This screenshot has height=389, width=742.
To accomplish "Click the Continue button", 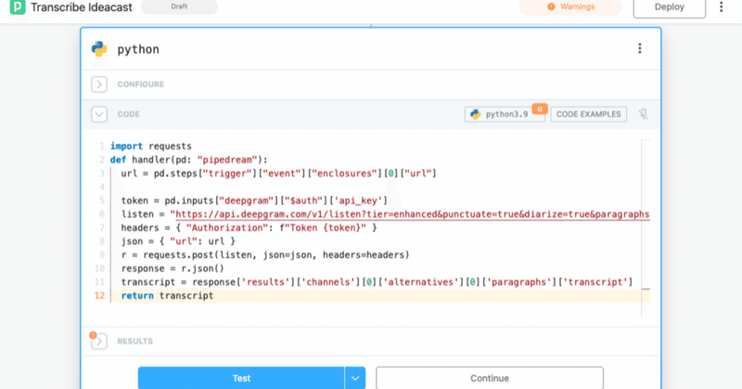I will pos(490,378).
